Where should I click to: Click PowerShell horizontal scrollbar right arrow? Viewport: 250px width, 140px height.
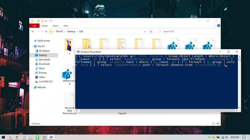(x=236, y=110)
